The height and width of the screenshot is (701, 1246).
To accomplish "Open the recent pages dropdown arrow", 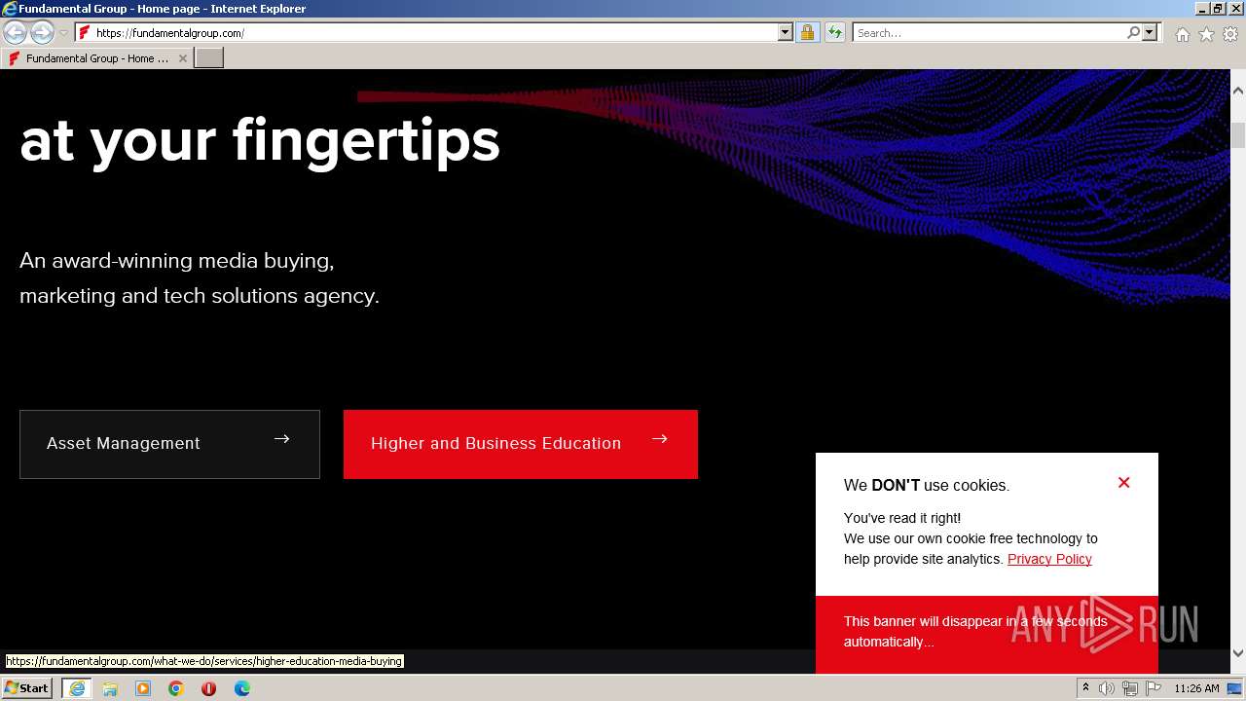I will [x=63, y=33].
